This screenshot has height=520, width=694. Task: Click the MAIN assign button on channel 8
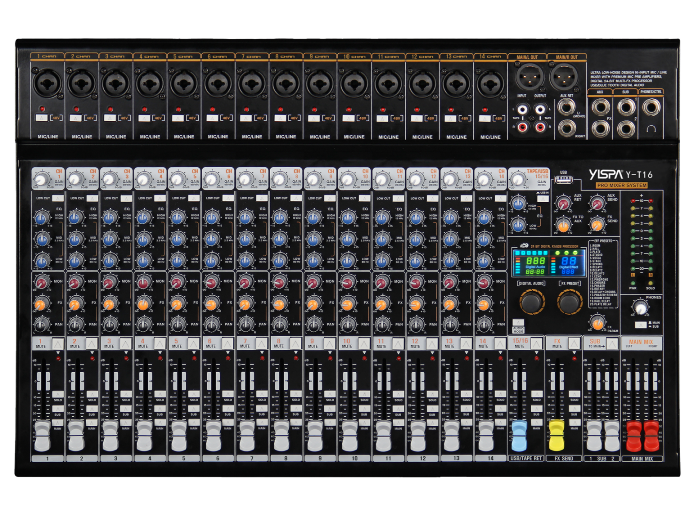tap(296, 423)
